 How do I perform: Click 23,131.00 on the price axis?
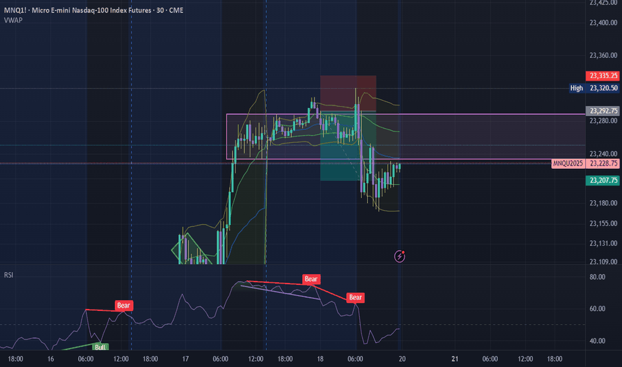pyautogui.click(x=603, y=243)
